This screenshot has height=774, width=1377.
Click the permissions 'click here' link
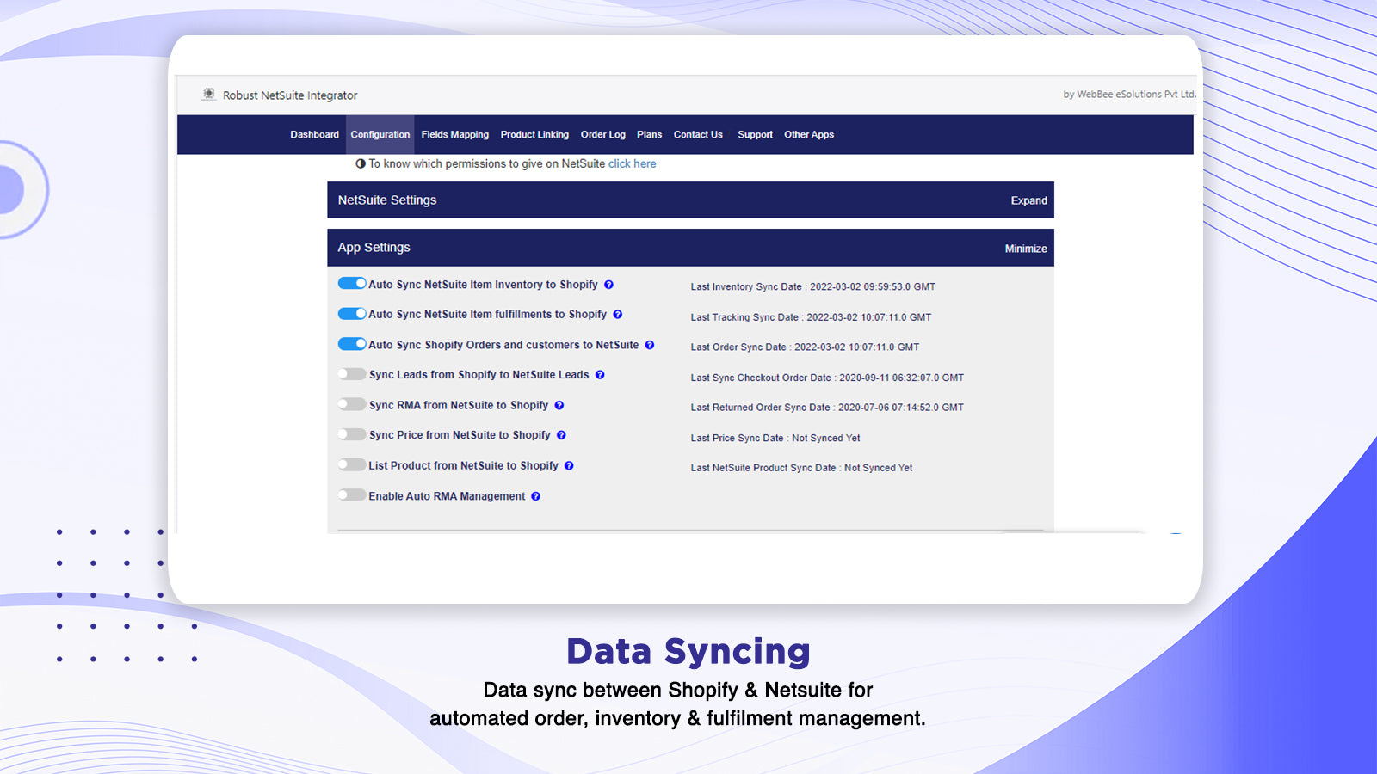pyautogui.click(x=633, y=163)
